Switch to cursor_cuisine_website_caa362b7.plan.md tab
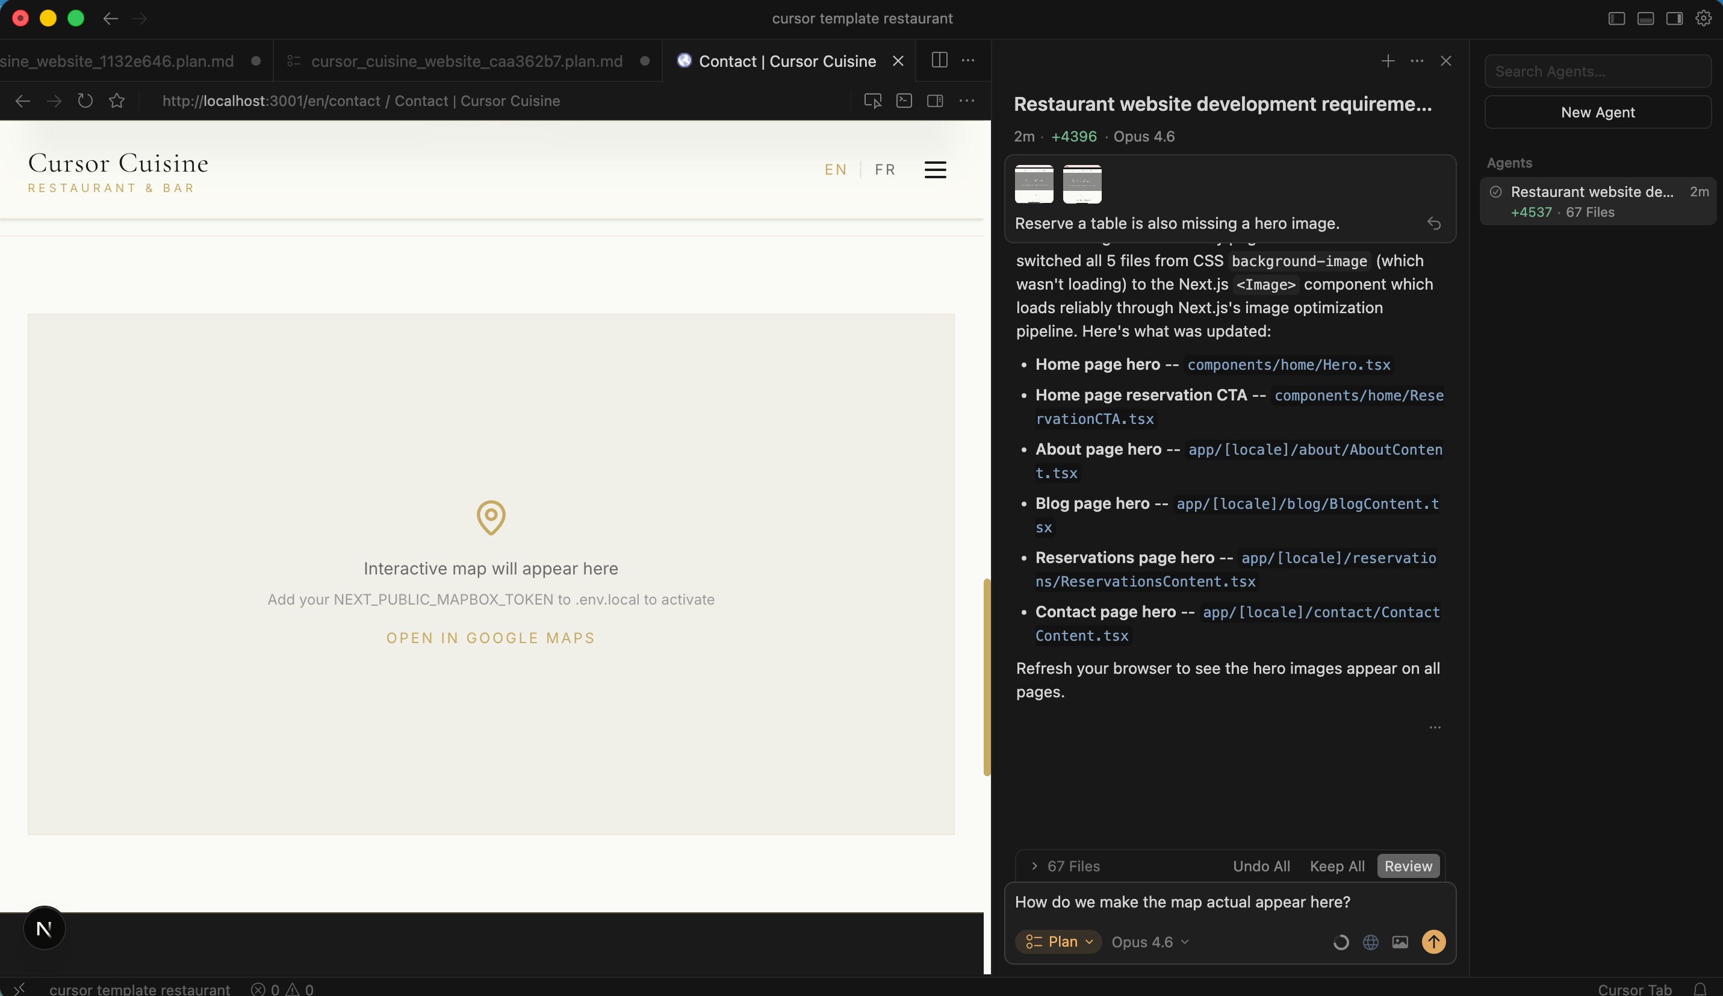 coord(467,61)
